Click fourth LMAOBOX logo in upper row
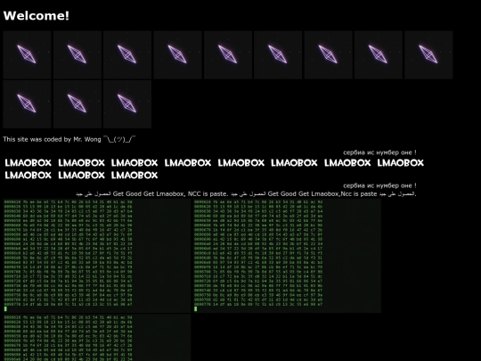This screenshot has height=361, width=481. 188,163
